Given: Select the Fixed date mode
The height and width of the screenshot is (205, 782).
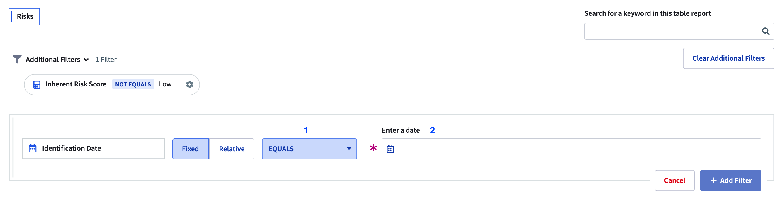Looking at the screenshot, I should 190,149.
